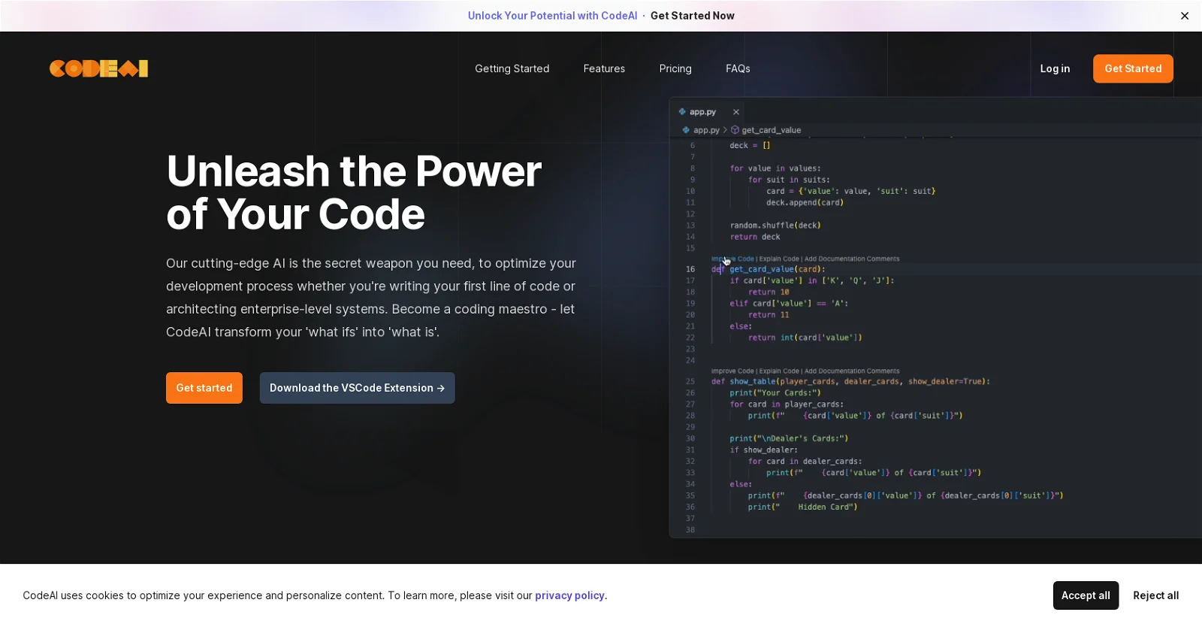Open the Pricing page
This screenshot has height=627, width=1202.
pyautogui.click(x=675, y=68)
